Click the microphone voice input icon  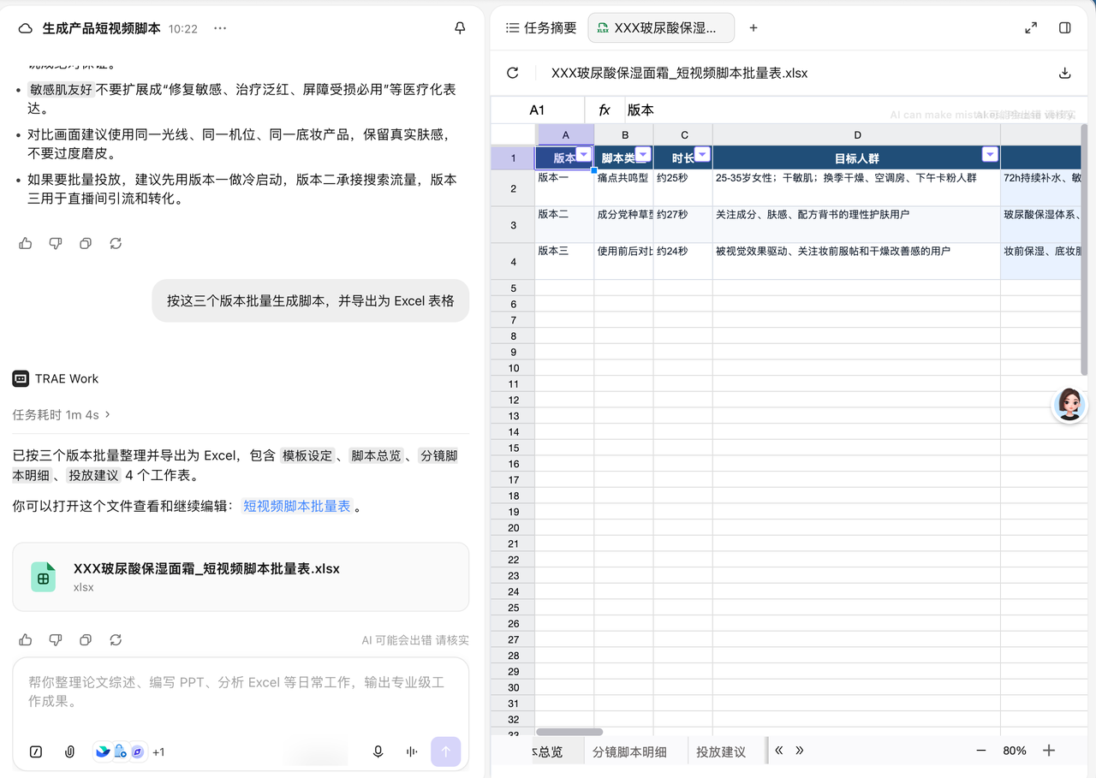(378, 751)
